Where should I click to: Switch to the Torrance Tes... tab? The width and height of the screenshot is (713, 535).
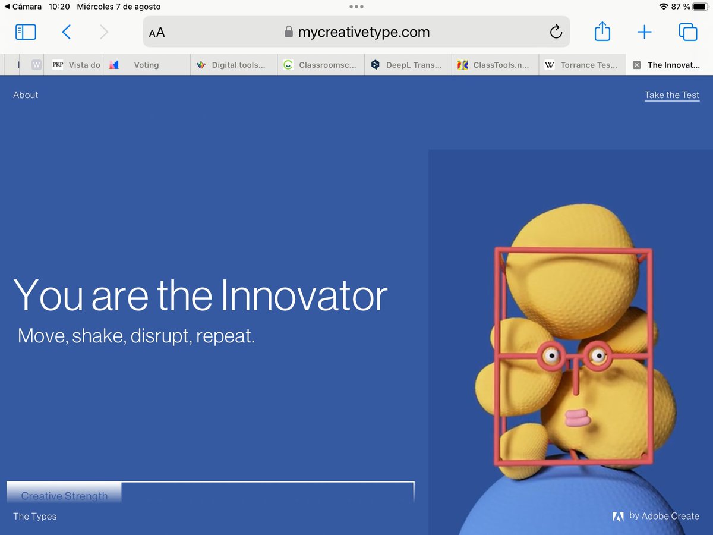click(x=582, y=65)
